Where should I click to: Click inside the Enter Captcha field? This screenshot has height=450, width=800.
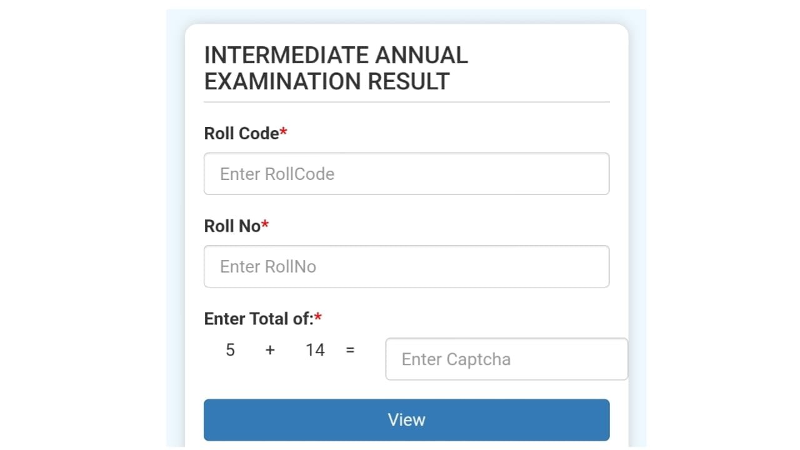tap(506, 359)
